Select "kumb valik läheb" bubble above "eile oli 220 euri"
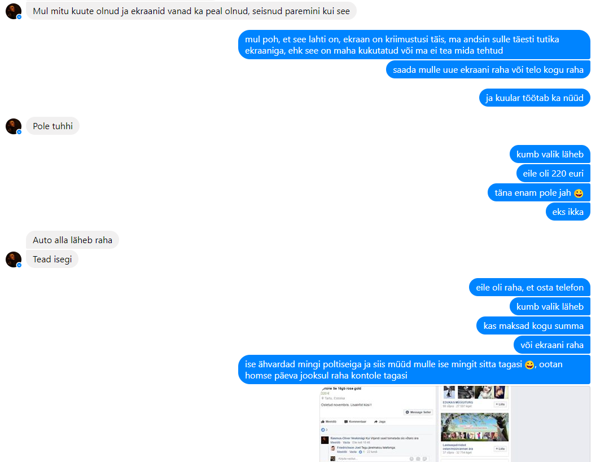This screenshot has width=600, height=462. (x=550, y=155)
